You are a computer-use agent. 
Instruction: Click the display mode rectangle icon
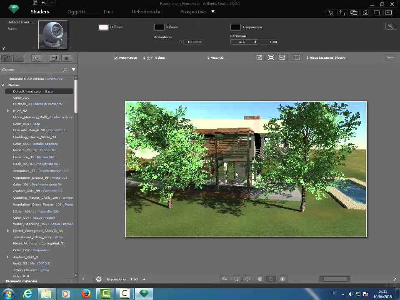[x=297, y=57]
